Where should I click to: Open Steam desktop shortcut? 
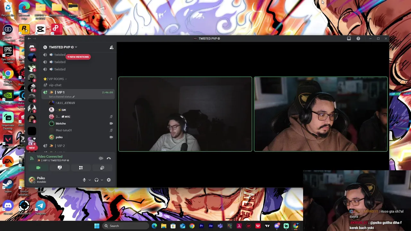coord(8,185)
